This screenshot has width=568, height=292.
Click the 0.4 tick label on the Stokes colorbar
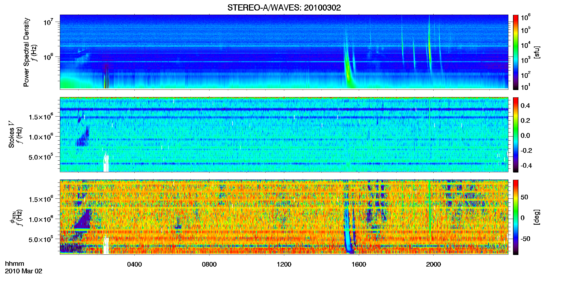click(525, 106)
